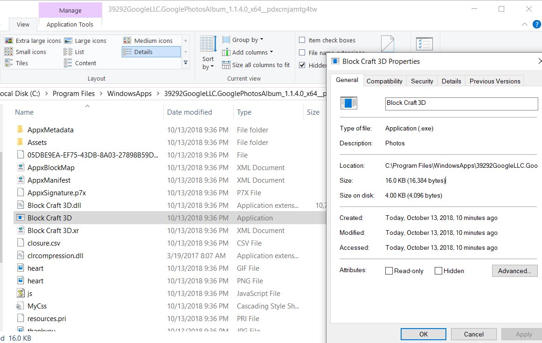Select the AppxManifest XML file icon
542x343 pixels.
click(21, 180)
